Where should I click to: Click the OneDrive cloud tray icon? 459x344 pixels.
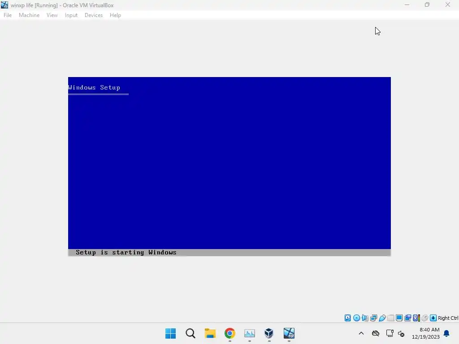(x=376, y=333)
